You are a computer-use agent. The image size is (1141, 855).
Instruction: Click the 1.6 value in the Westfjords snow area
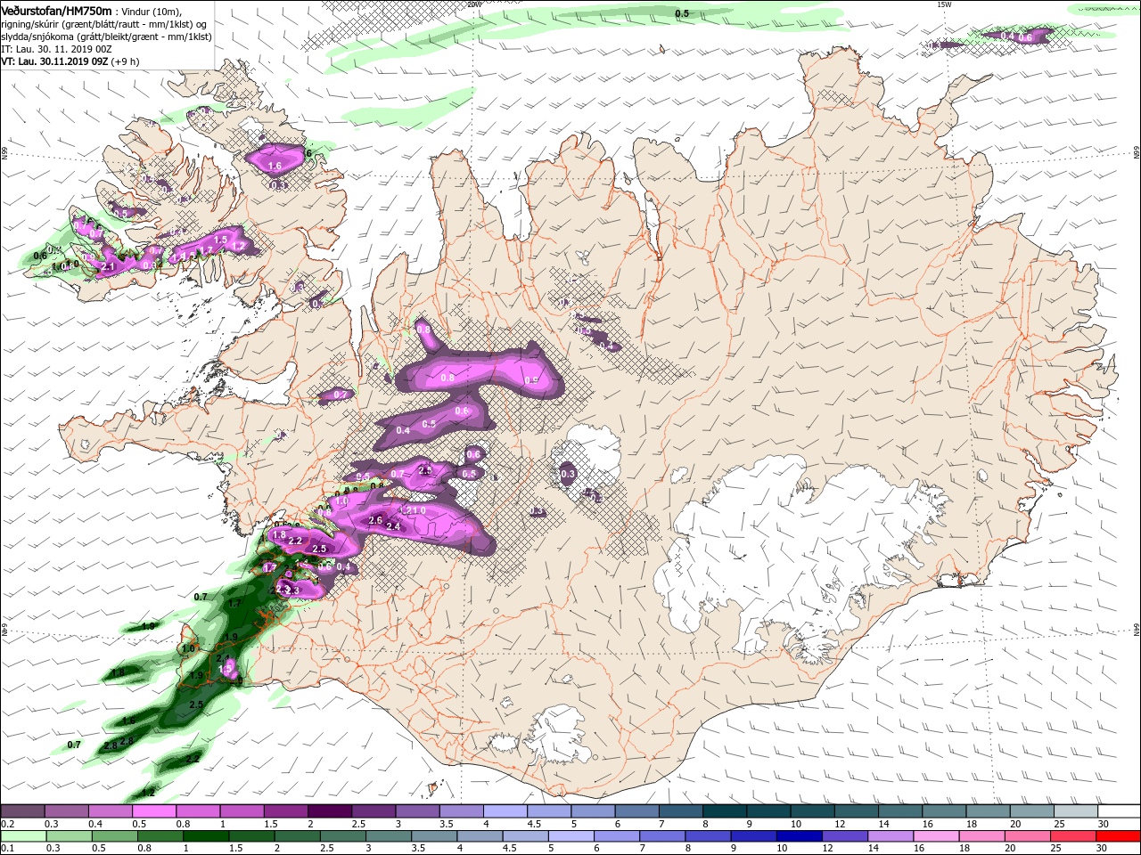[275, 166]
